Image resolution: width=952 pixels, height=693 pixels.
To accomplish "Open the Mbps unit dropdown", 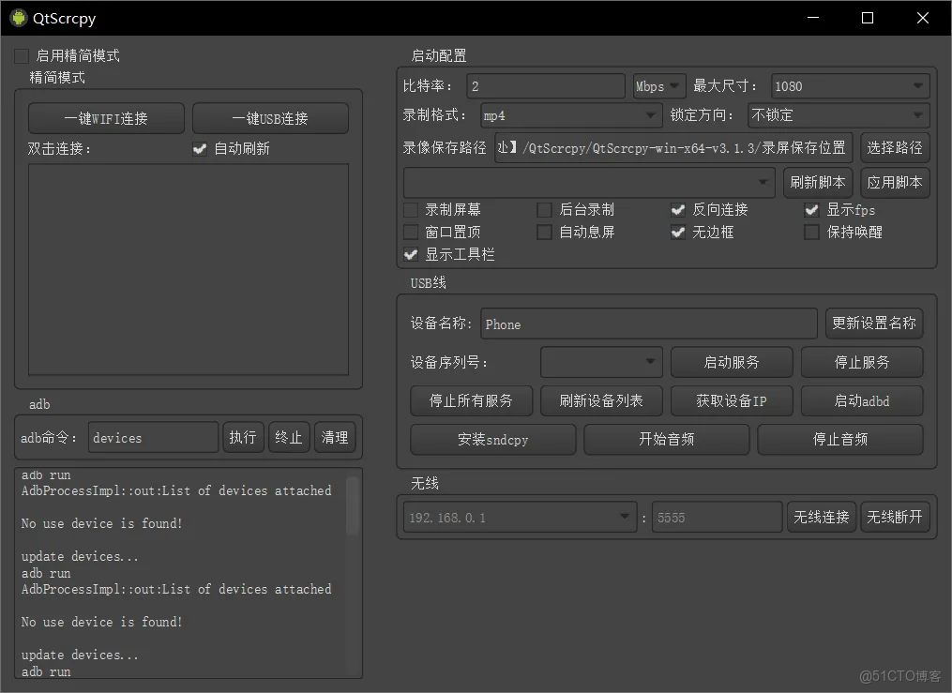I will point(658,85).
